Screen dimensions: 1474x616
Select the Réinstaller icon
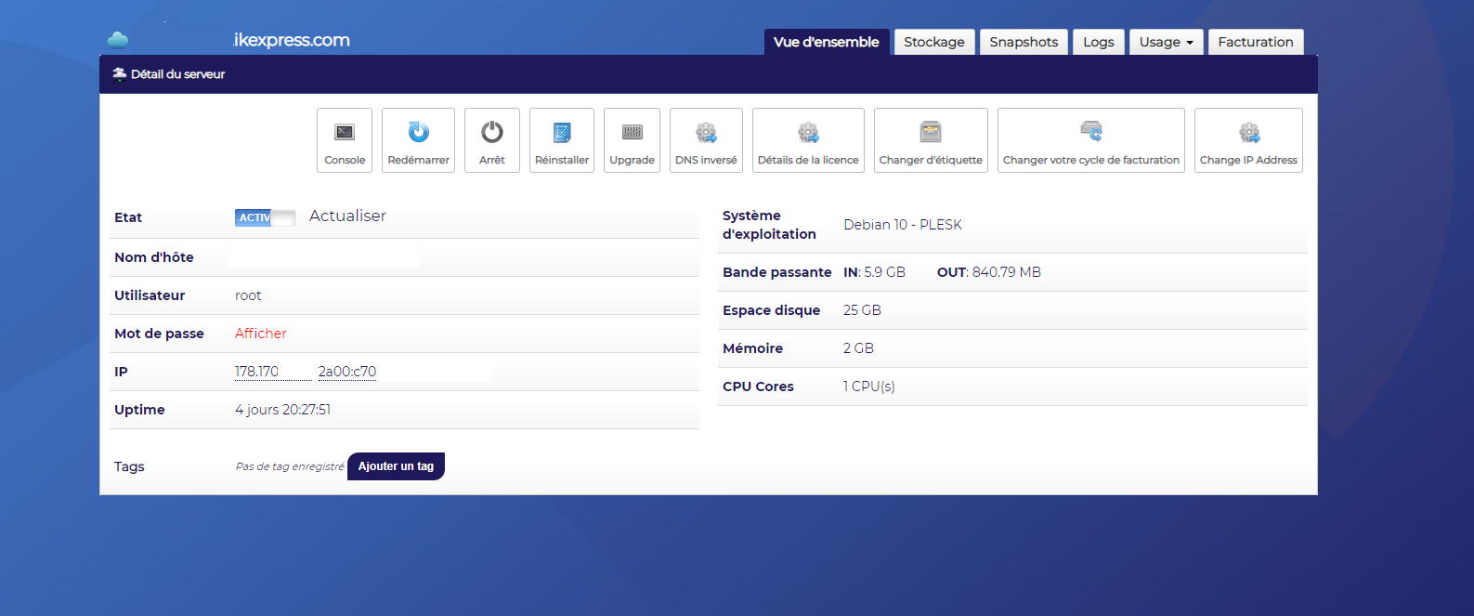coord(562,140)
